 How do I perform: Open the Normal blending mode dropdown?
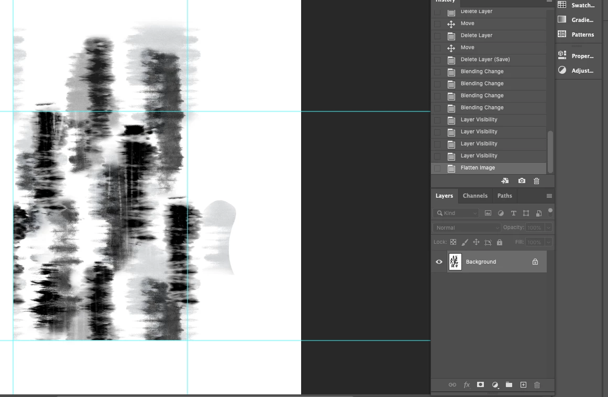click(x=467, y=228)
